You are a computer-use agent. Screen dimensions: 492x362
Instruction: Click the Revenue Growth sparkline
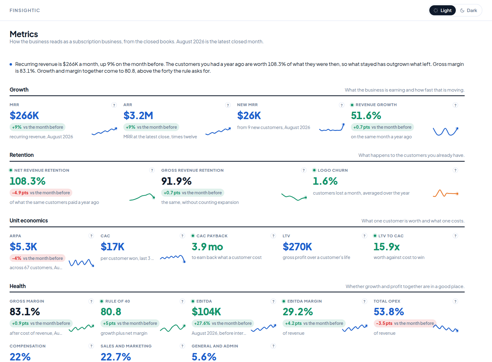pyautogui.click(x=446, y=131)
